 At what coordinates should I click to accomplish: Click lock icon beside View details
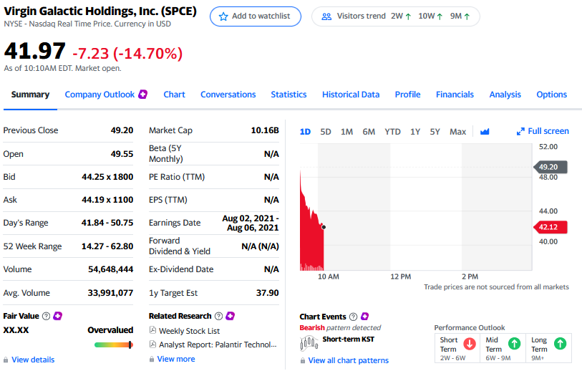click(x=6, y=360)
